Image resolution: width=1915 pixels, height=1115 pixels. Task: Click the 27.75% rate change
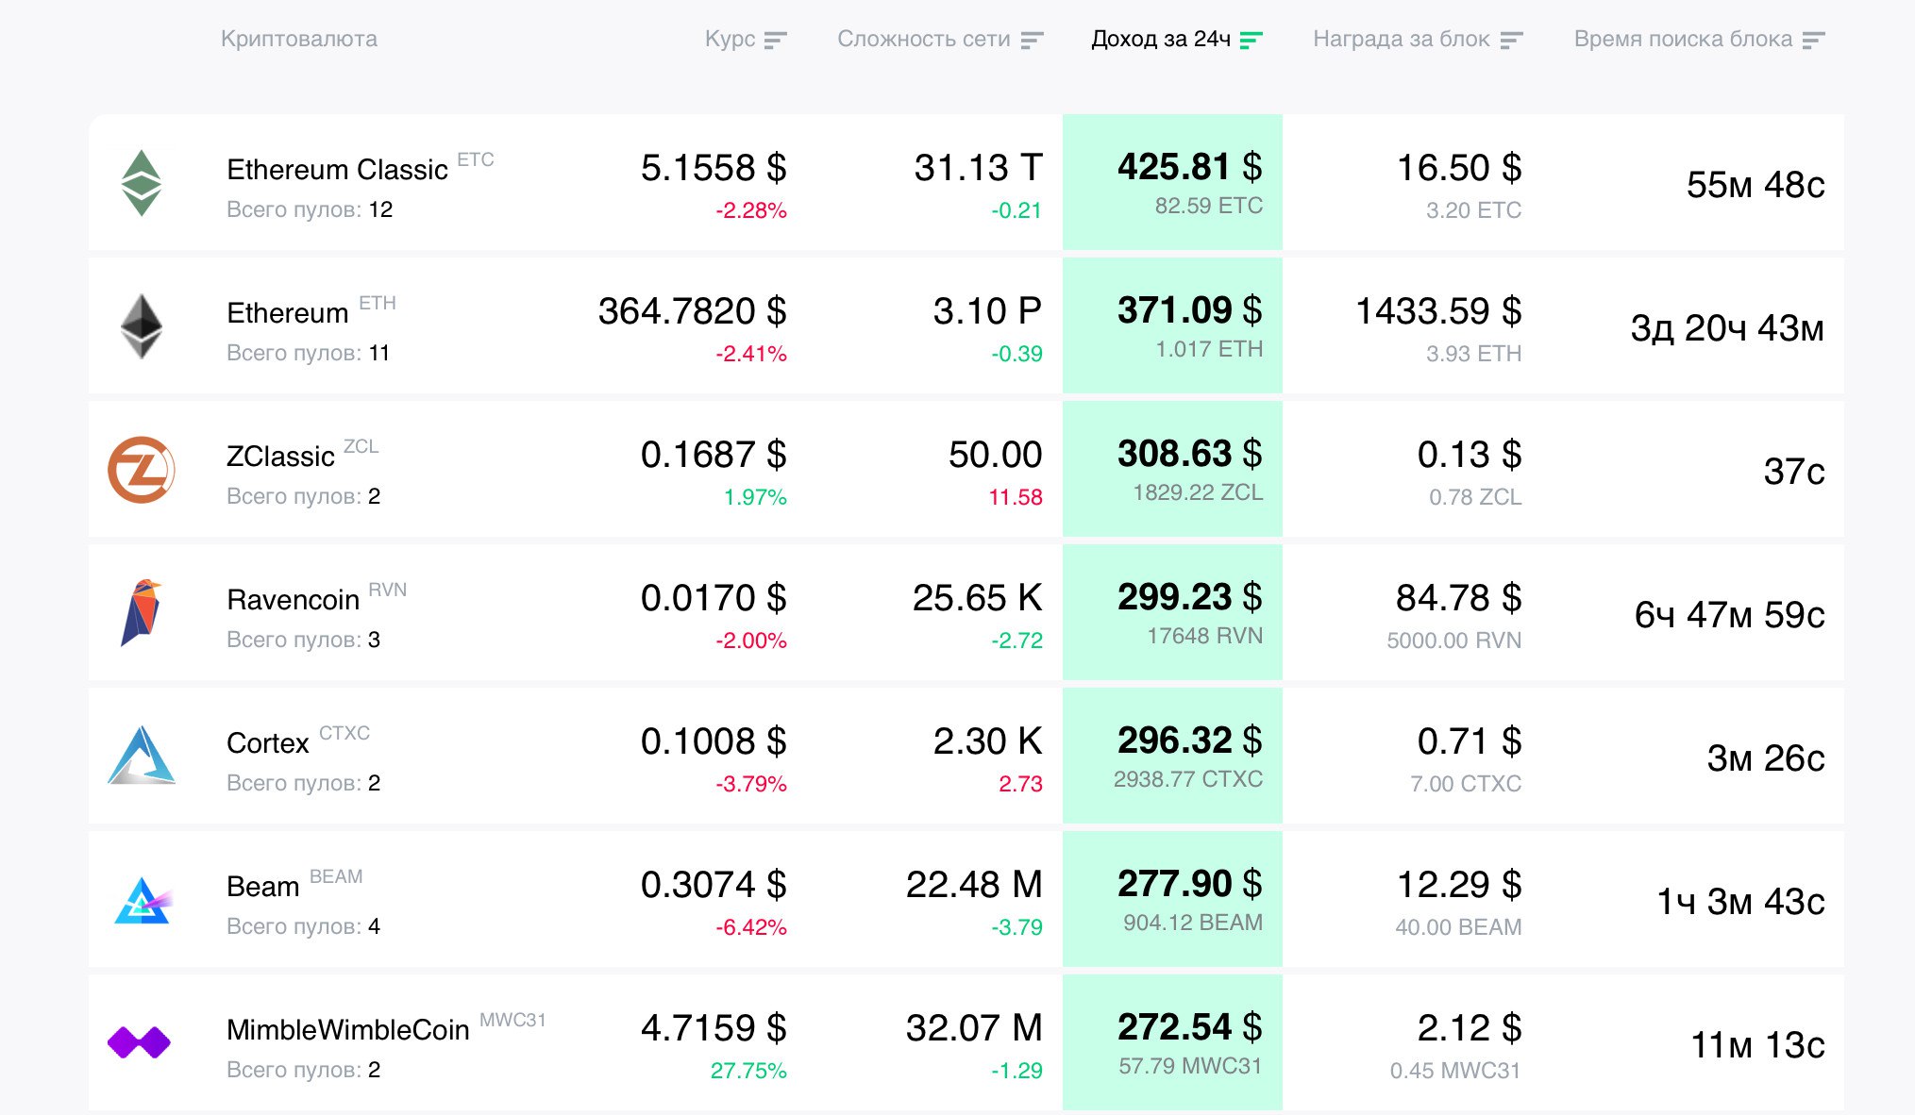[x=748, y=1071]
